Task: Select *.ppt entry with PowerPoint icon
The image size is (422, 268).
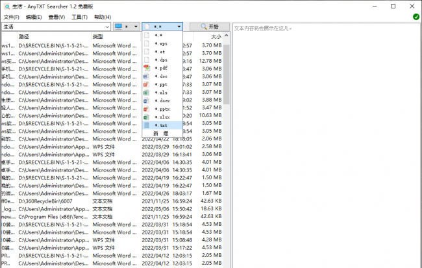Action: click(162, 85)
